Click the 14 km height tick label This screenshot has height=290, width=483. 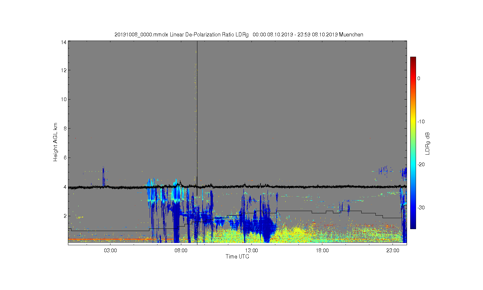coord(64,42)
